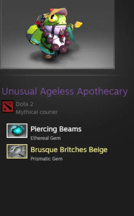134x216 pixels.
Task: Click the "Dota 2" game name text
Action: [x=25, y=104]
